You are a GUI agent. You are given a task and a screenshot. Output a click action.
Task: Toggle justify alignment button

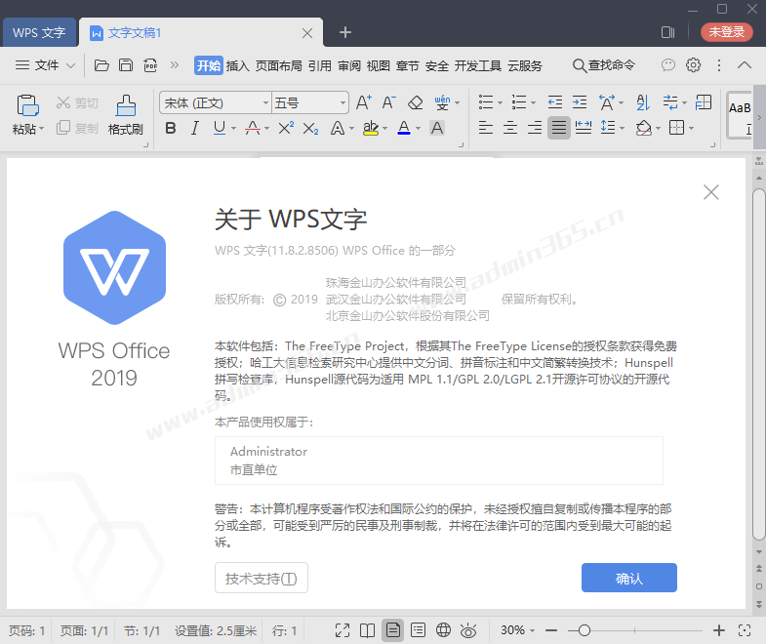point(559,128)
